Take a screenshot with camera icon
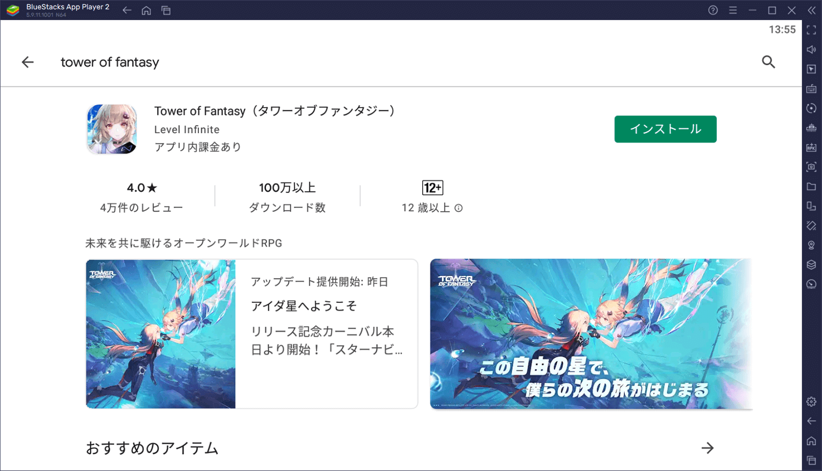The height and width of the screenshot is (471, 822). [812, 167]
